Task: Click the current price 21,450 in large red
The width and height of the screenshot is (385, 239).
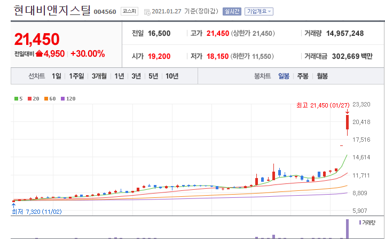Action: (x=37, y=40)
